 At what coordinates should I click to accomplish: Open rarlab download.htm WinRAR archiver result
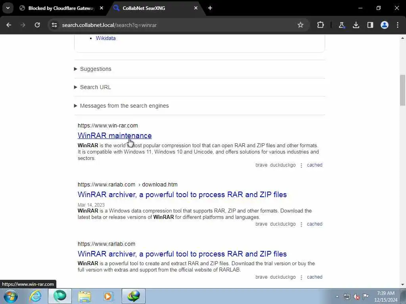tap(182, 194)
